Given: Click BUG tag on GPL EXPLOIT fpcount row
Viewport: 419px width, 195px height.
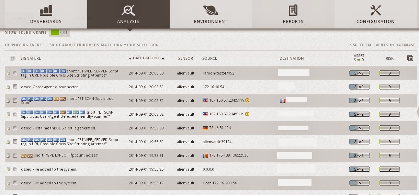Looking at the screenshot, I should pyautogui.click(x=30, y=156).
